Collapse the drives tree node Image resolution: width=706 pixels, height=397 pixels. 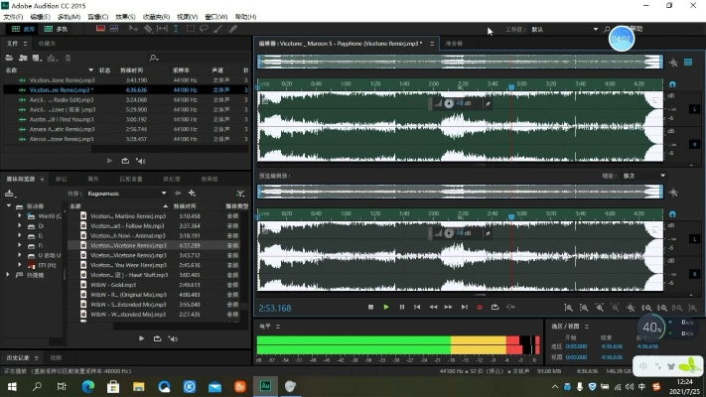point(9,205)
